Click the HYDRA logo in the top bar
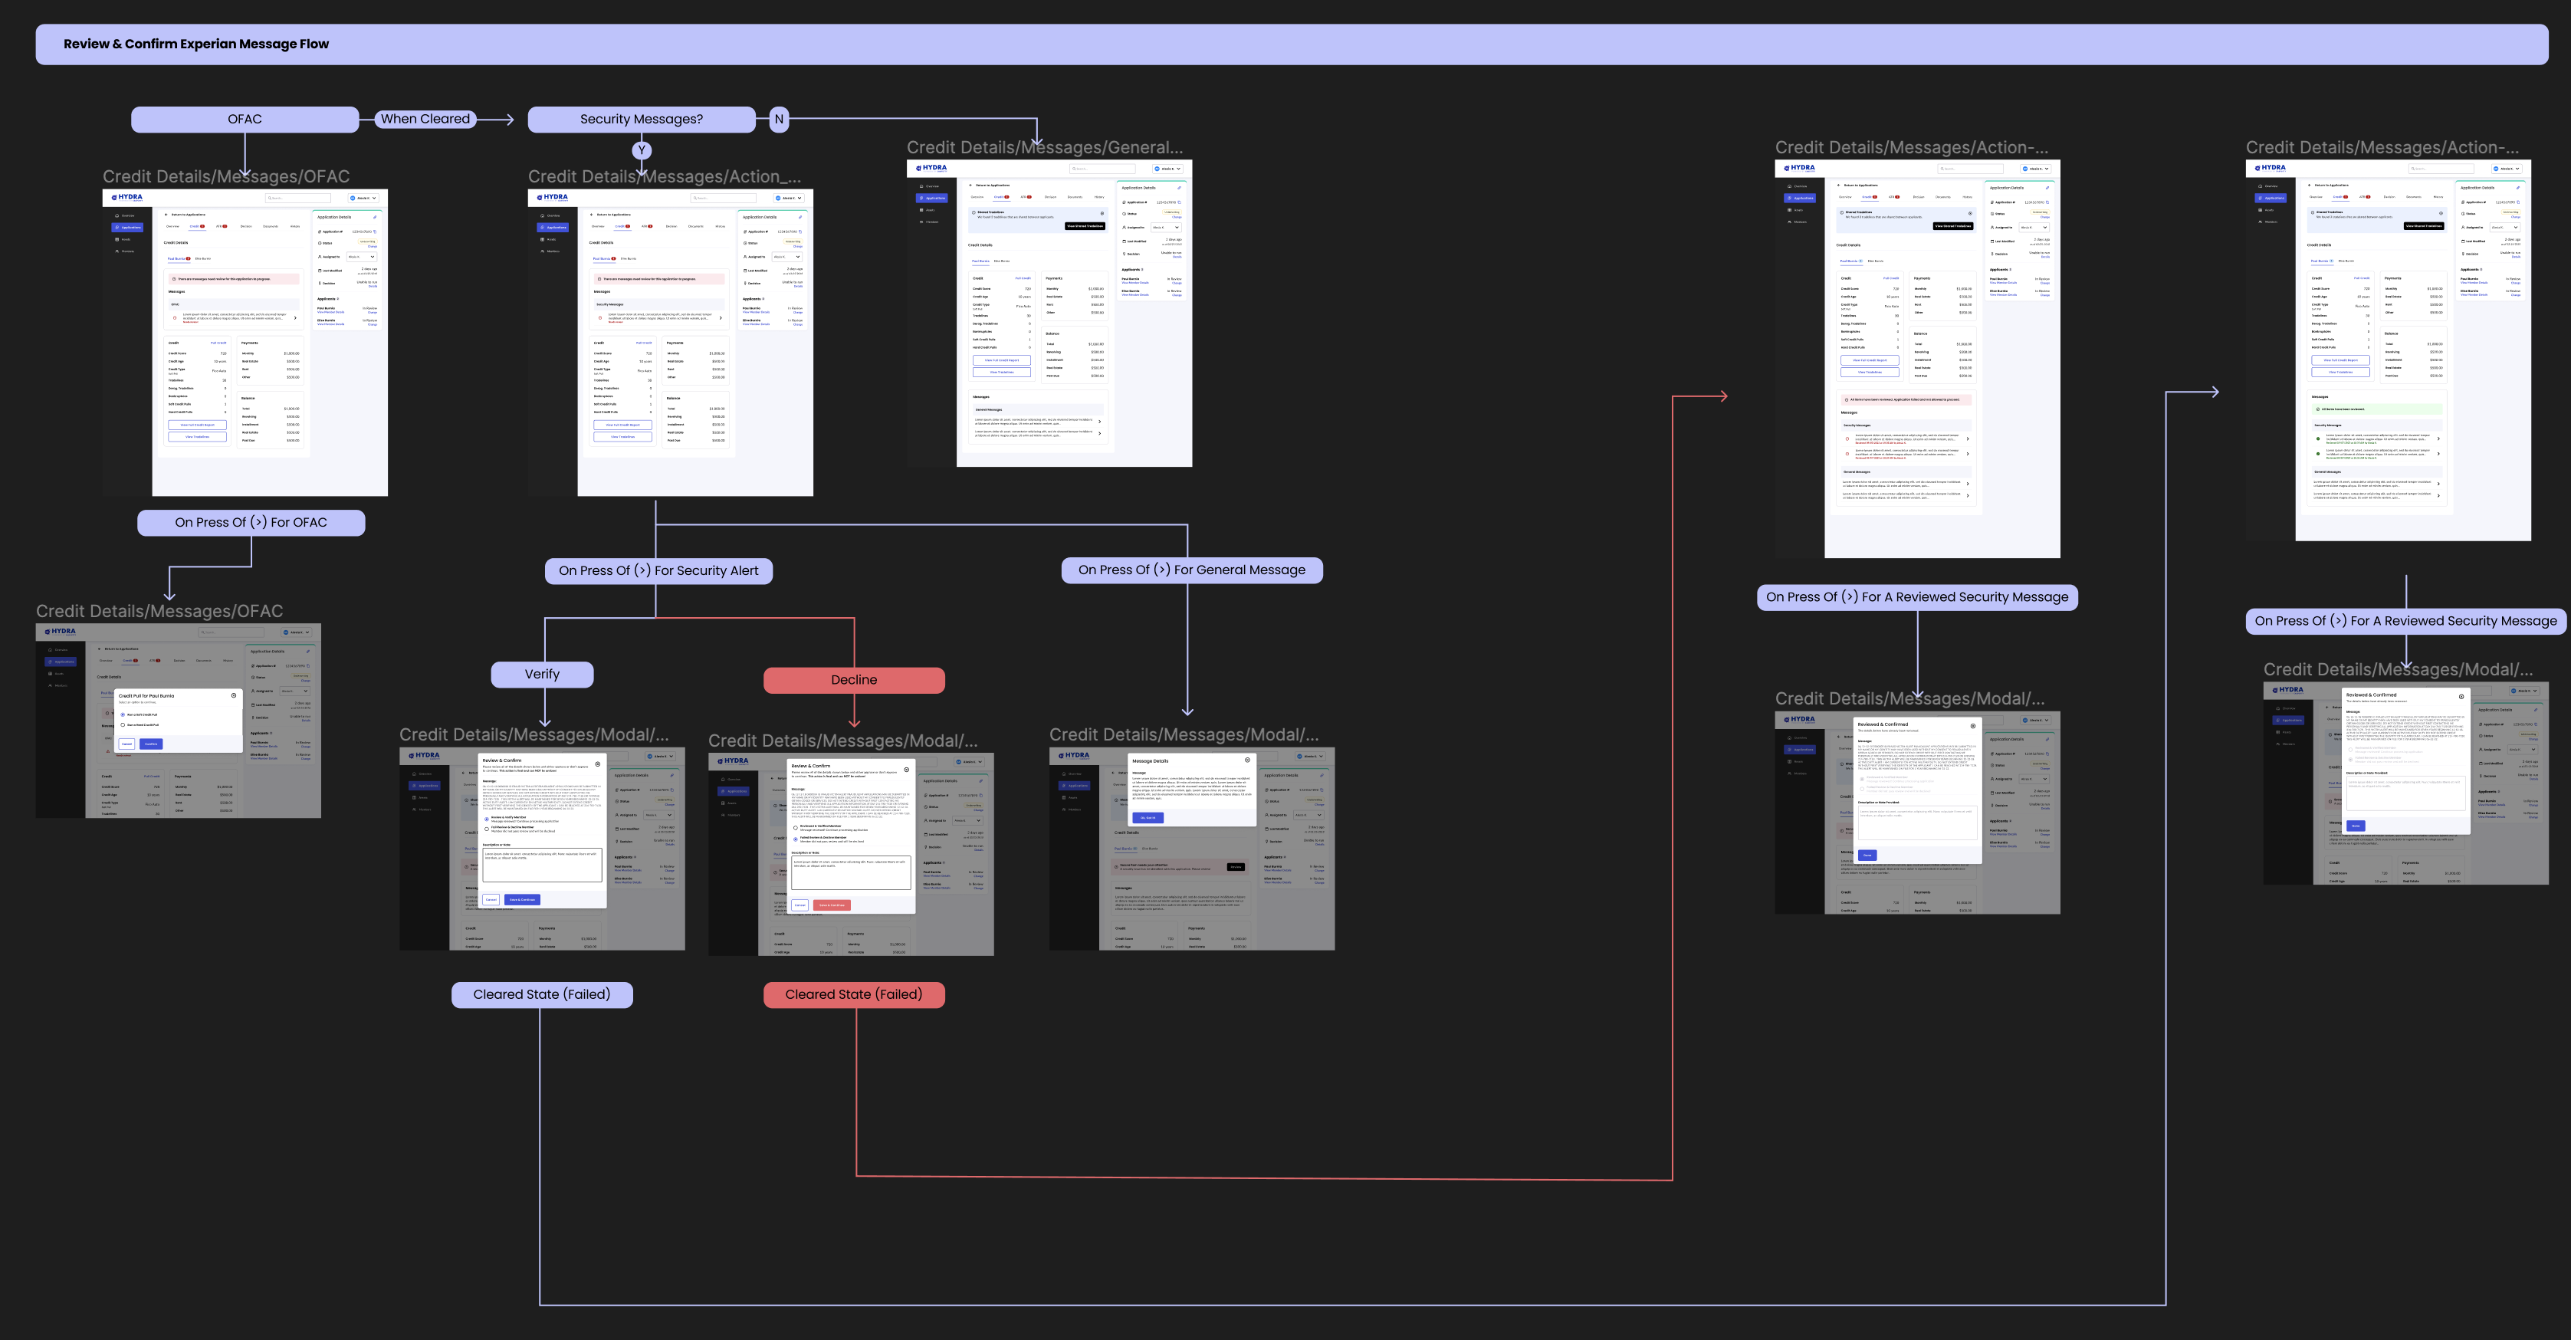 click(x=130, y=199)
